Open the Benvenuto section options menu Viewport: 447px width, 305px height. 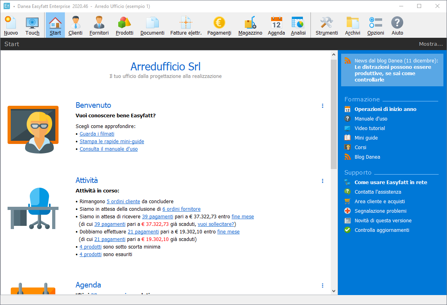point(322,106)
